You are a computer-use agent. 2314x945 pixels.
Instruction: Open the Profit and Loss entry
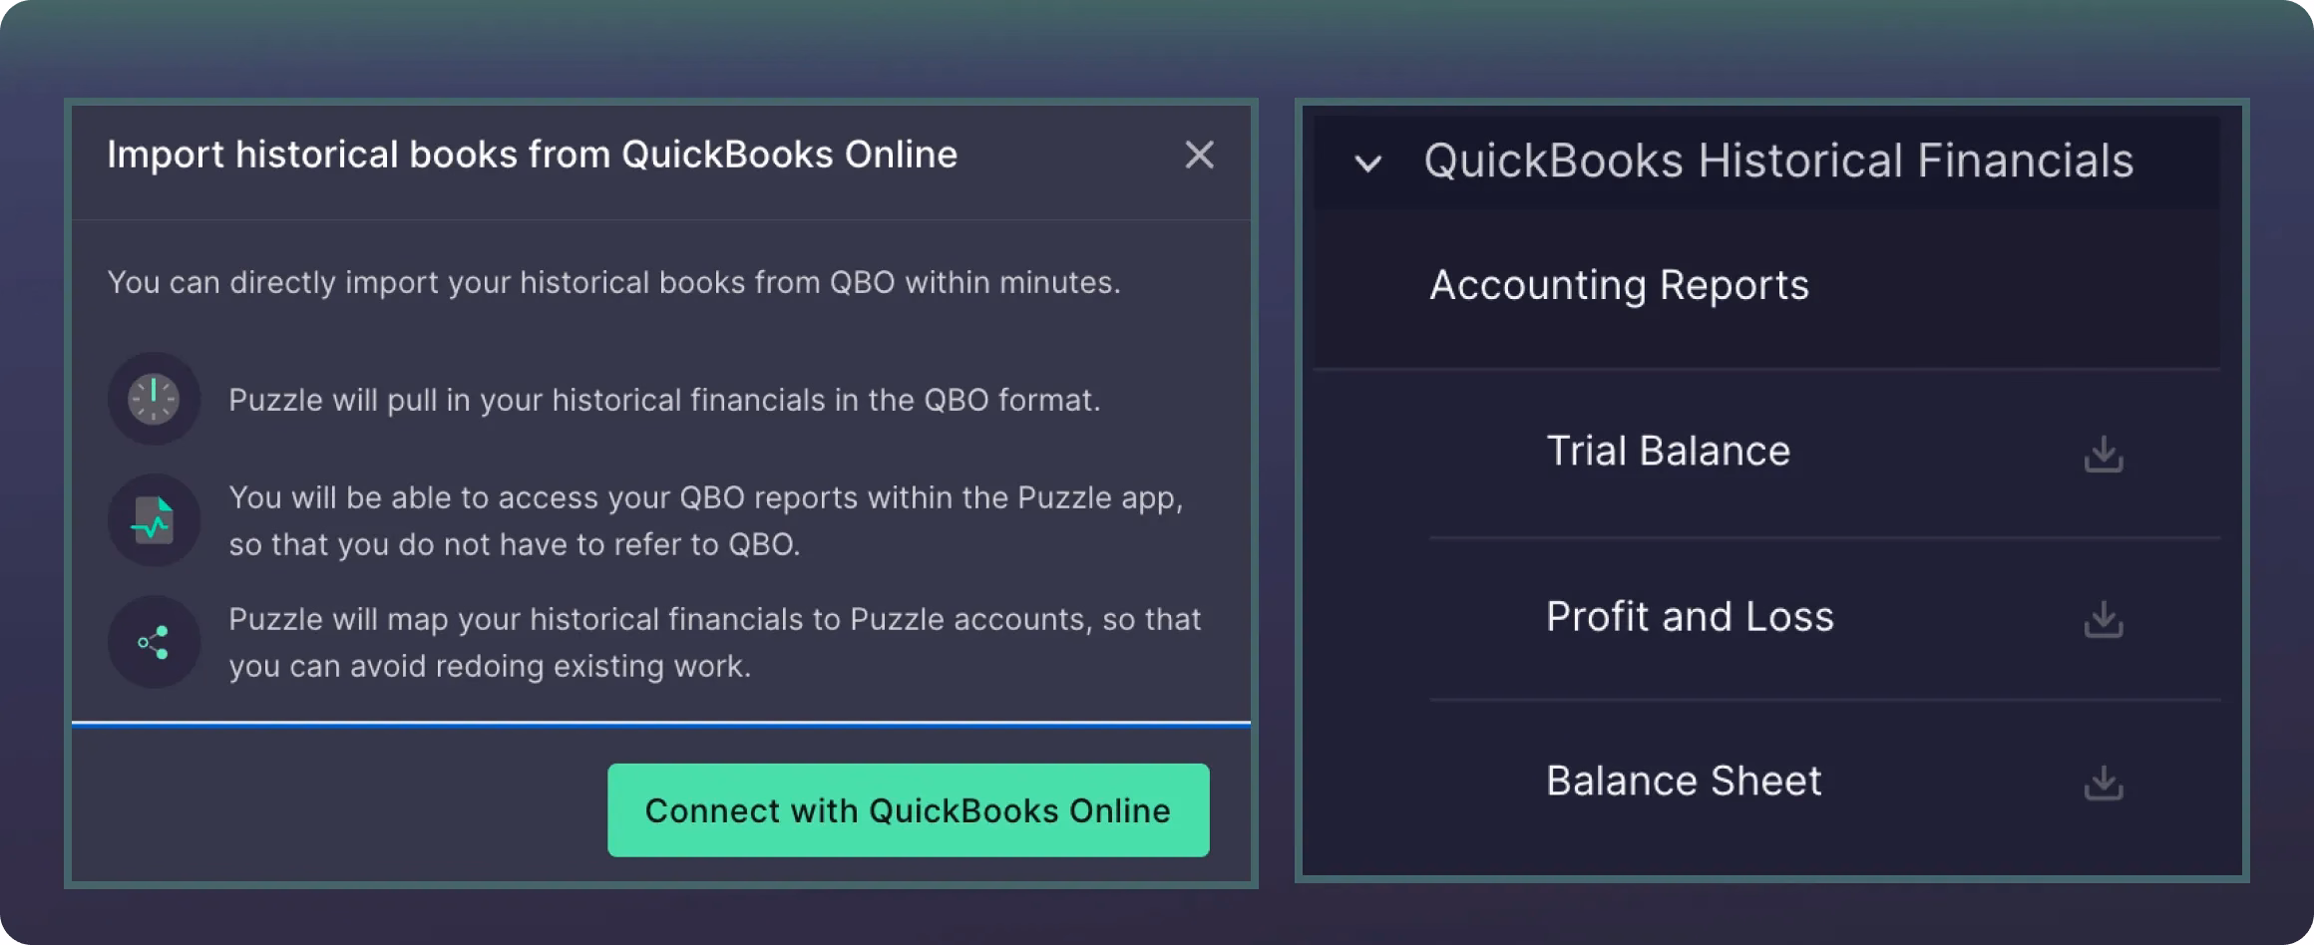pos(1690,617)
